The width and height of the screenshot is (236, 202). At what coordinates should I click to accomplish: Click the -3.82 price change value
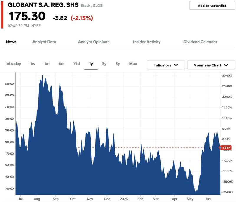pyautogui.click(x=60, y=18)
